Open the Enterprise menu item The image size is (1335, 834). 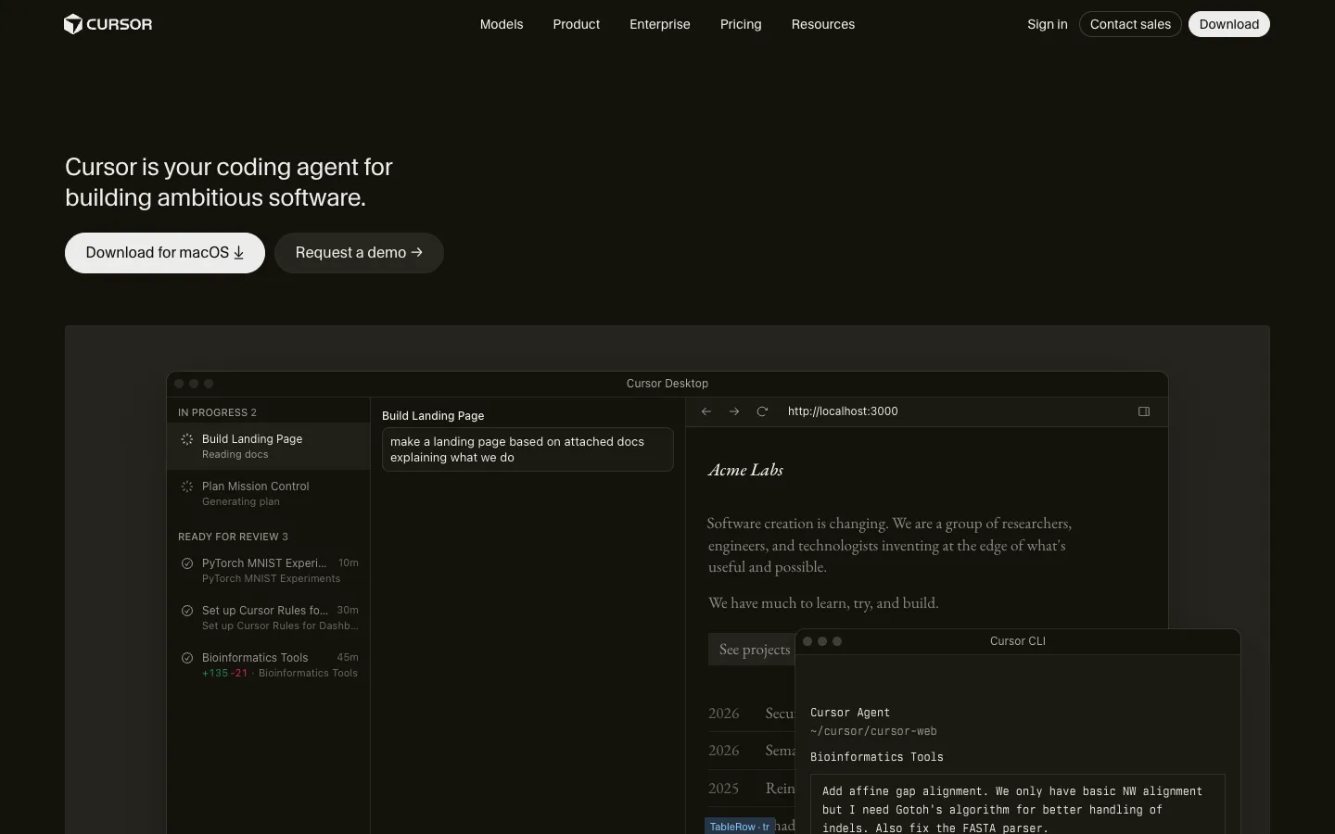(660, 24)
